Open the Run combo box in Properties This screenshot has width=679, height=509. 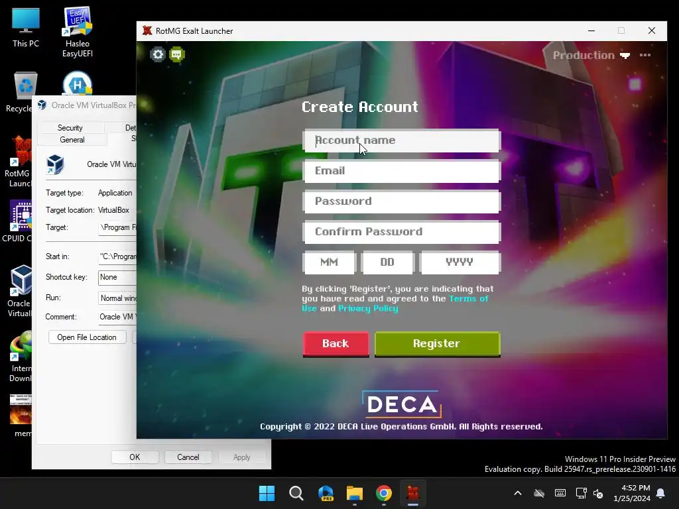pyautogui.click(x=117, y=298)
